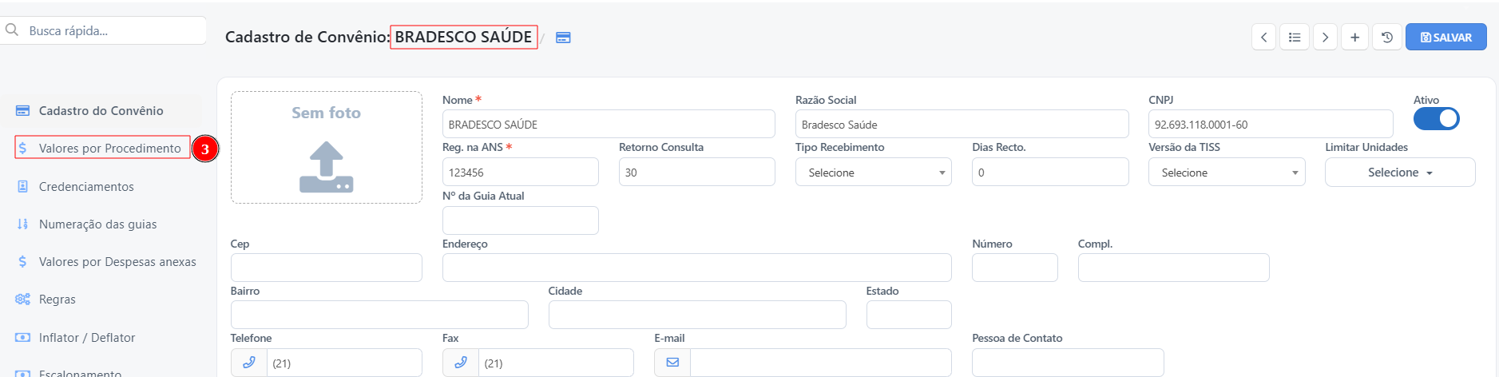
Task: Click the Cidade input field
Action: (697, 315)
